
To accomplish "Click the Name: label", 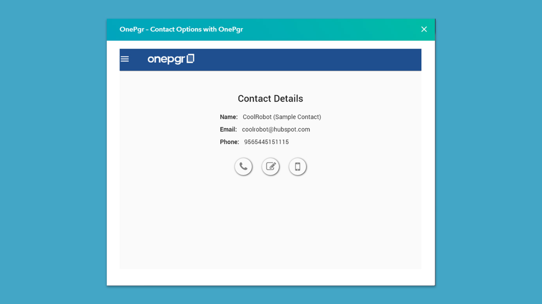I will (x=229, y=117).
